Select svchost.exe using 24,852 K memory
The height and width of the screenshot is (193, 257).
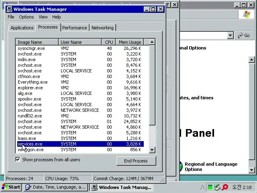click(80, 121)
